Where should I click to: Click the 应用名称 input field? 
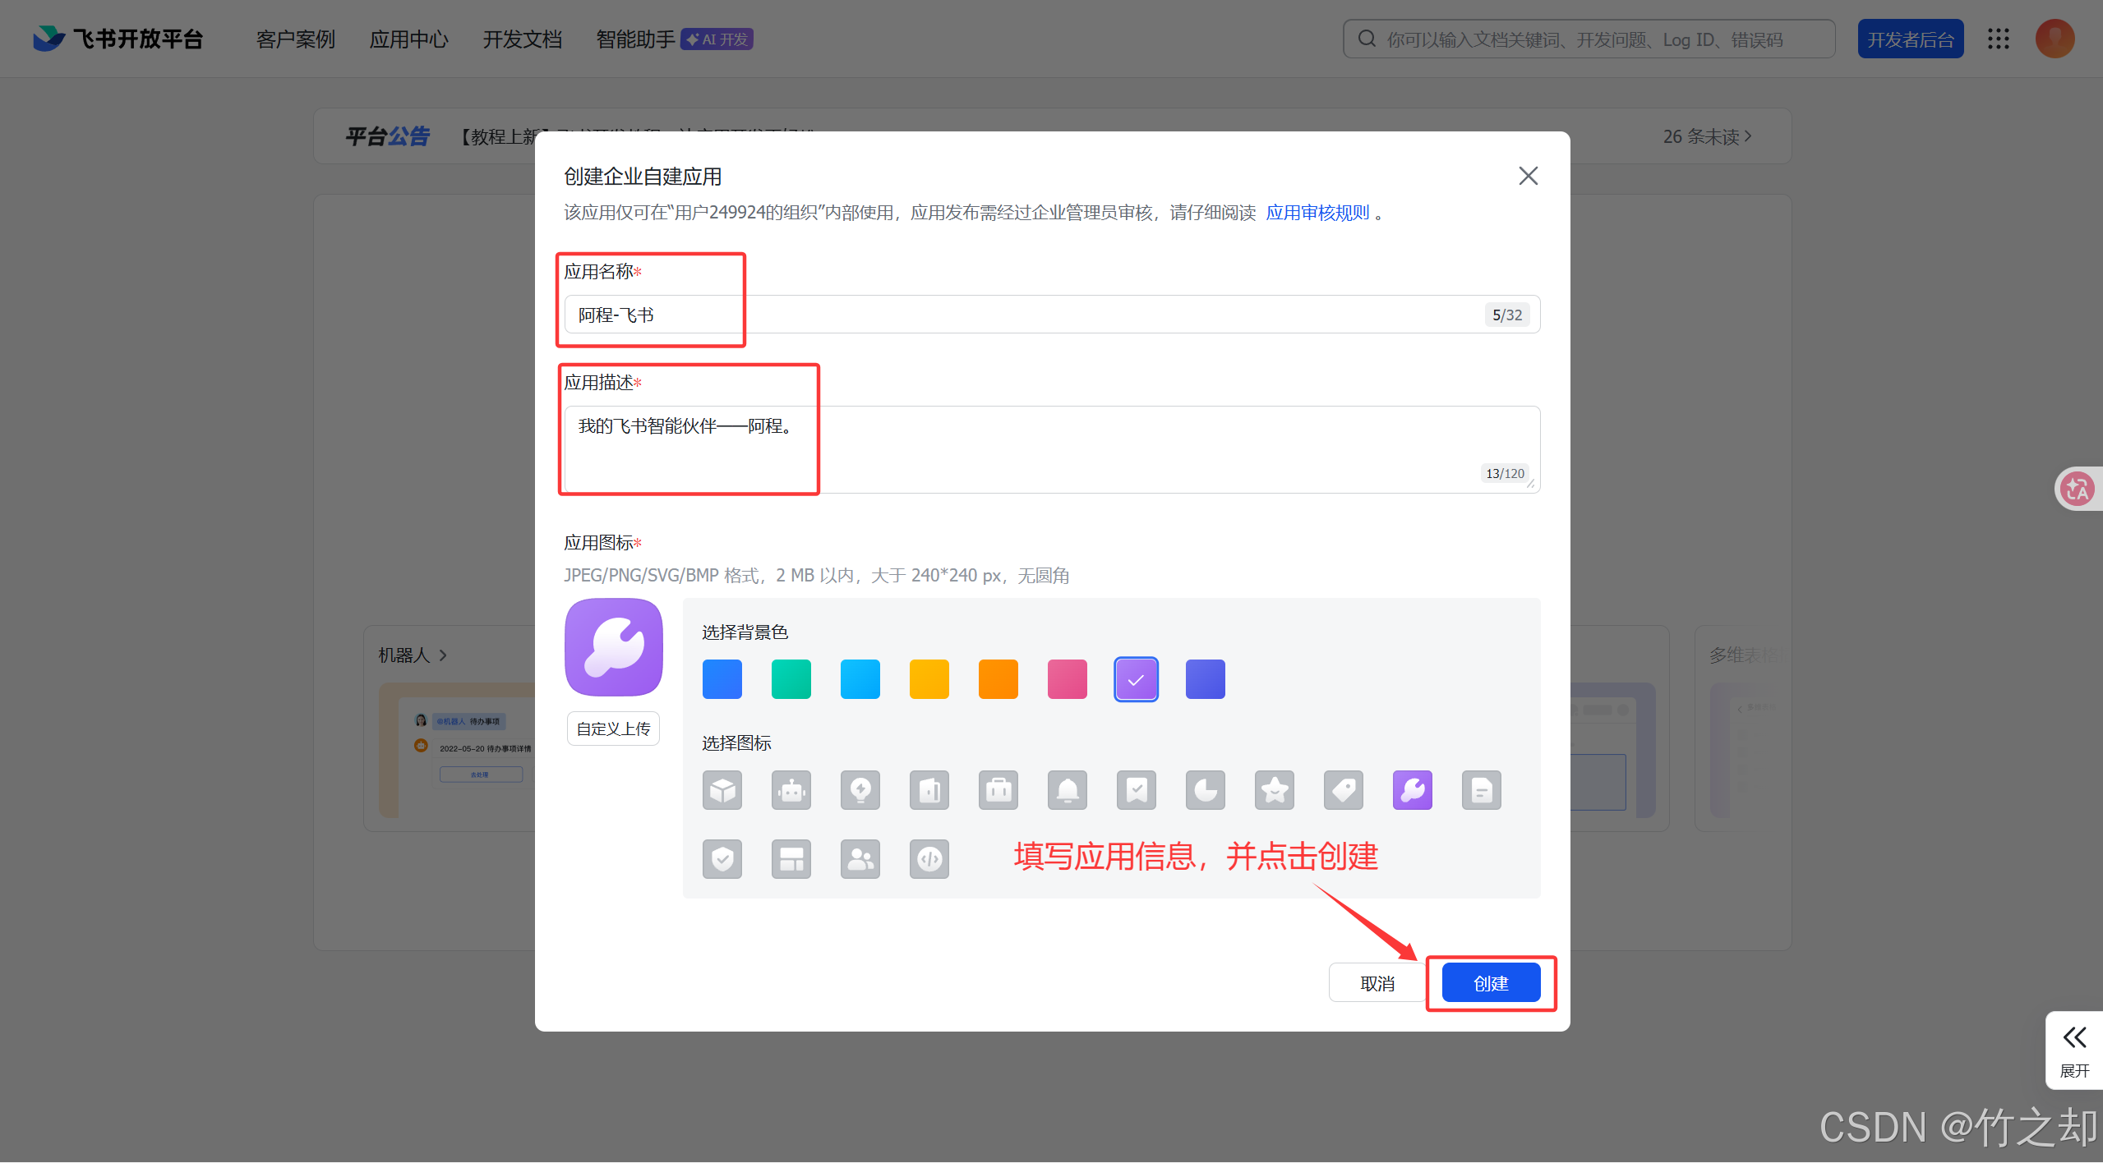pos(1027,315)
